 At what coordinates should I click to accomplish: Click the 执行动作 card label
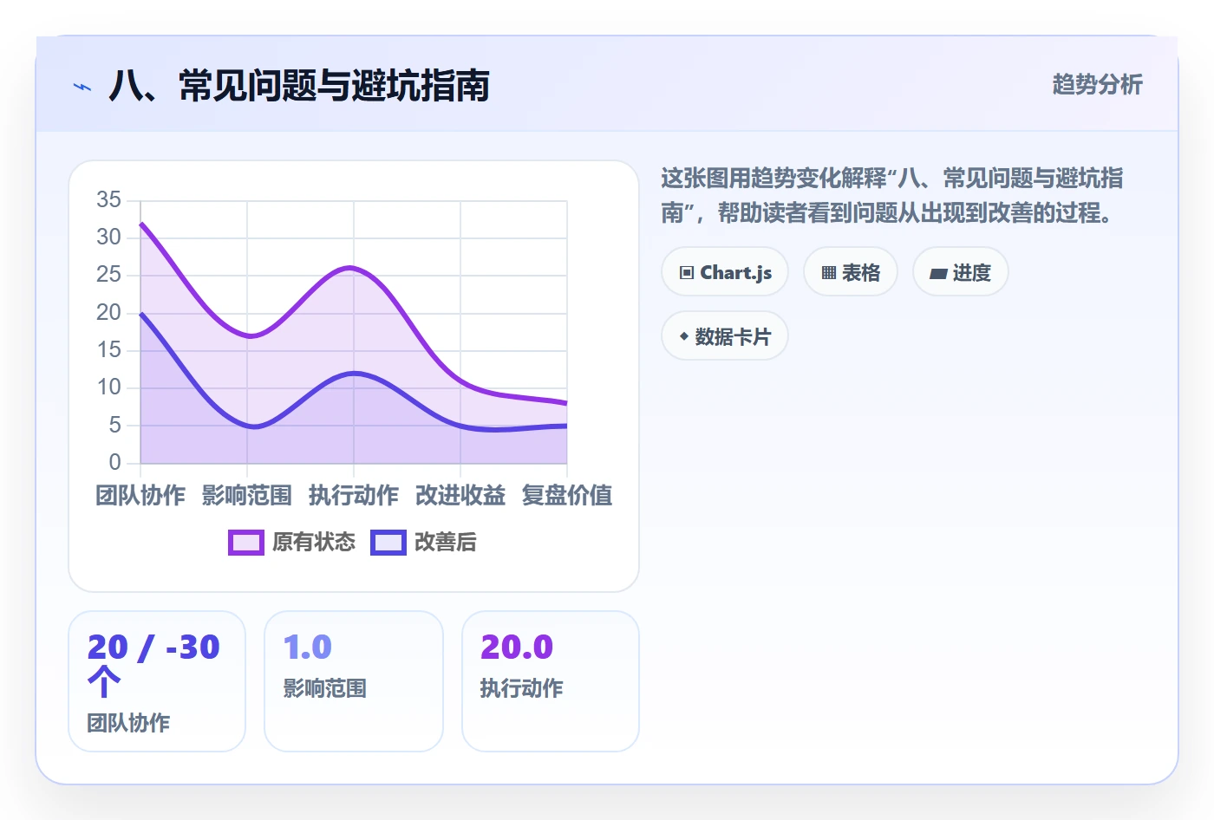[x=522, y=688]
